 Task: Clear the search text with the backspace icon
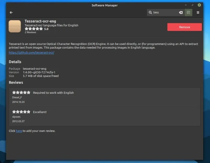[x=181, y=12]
